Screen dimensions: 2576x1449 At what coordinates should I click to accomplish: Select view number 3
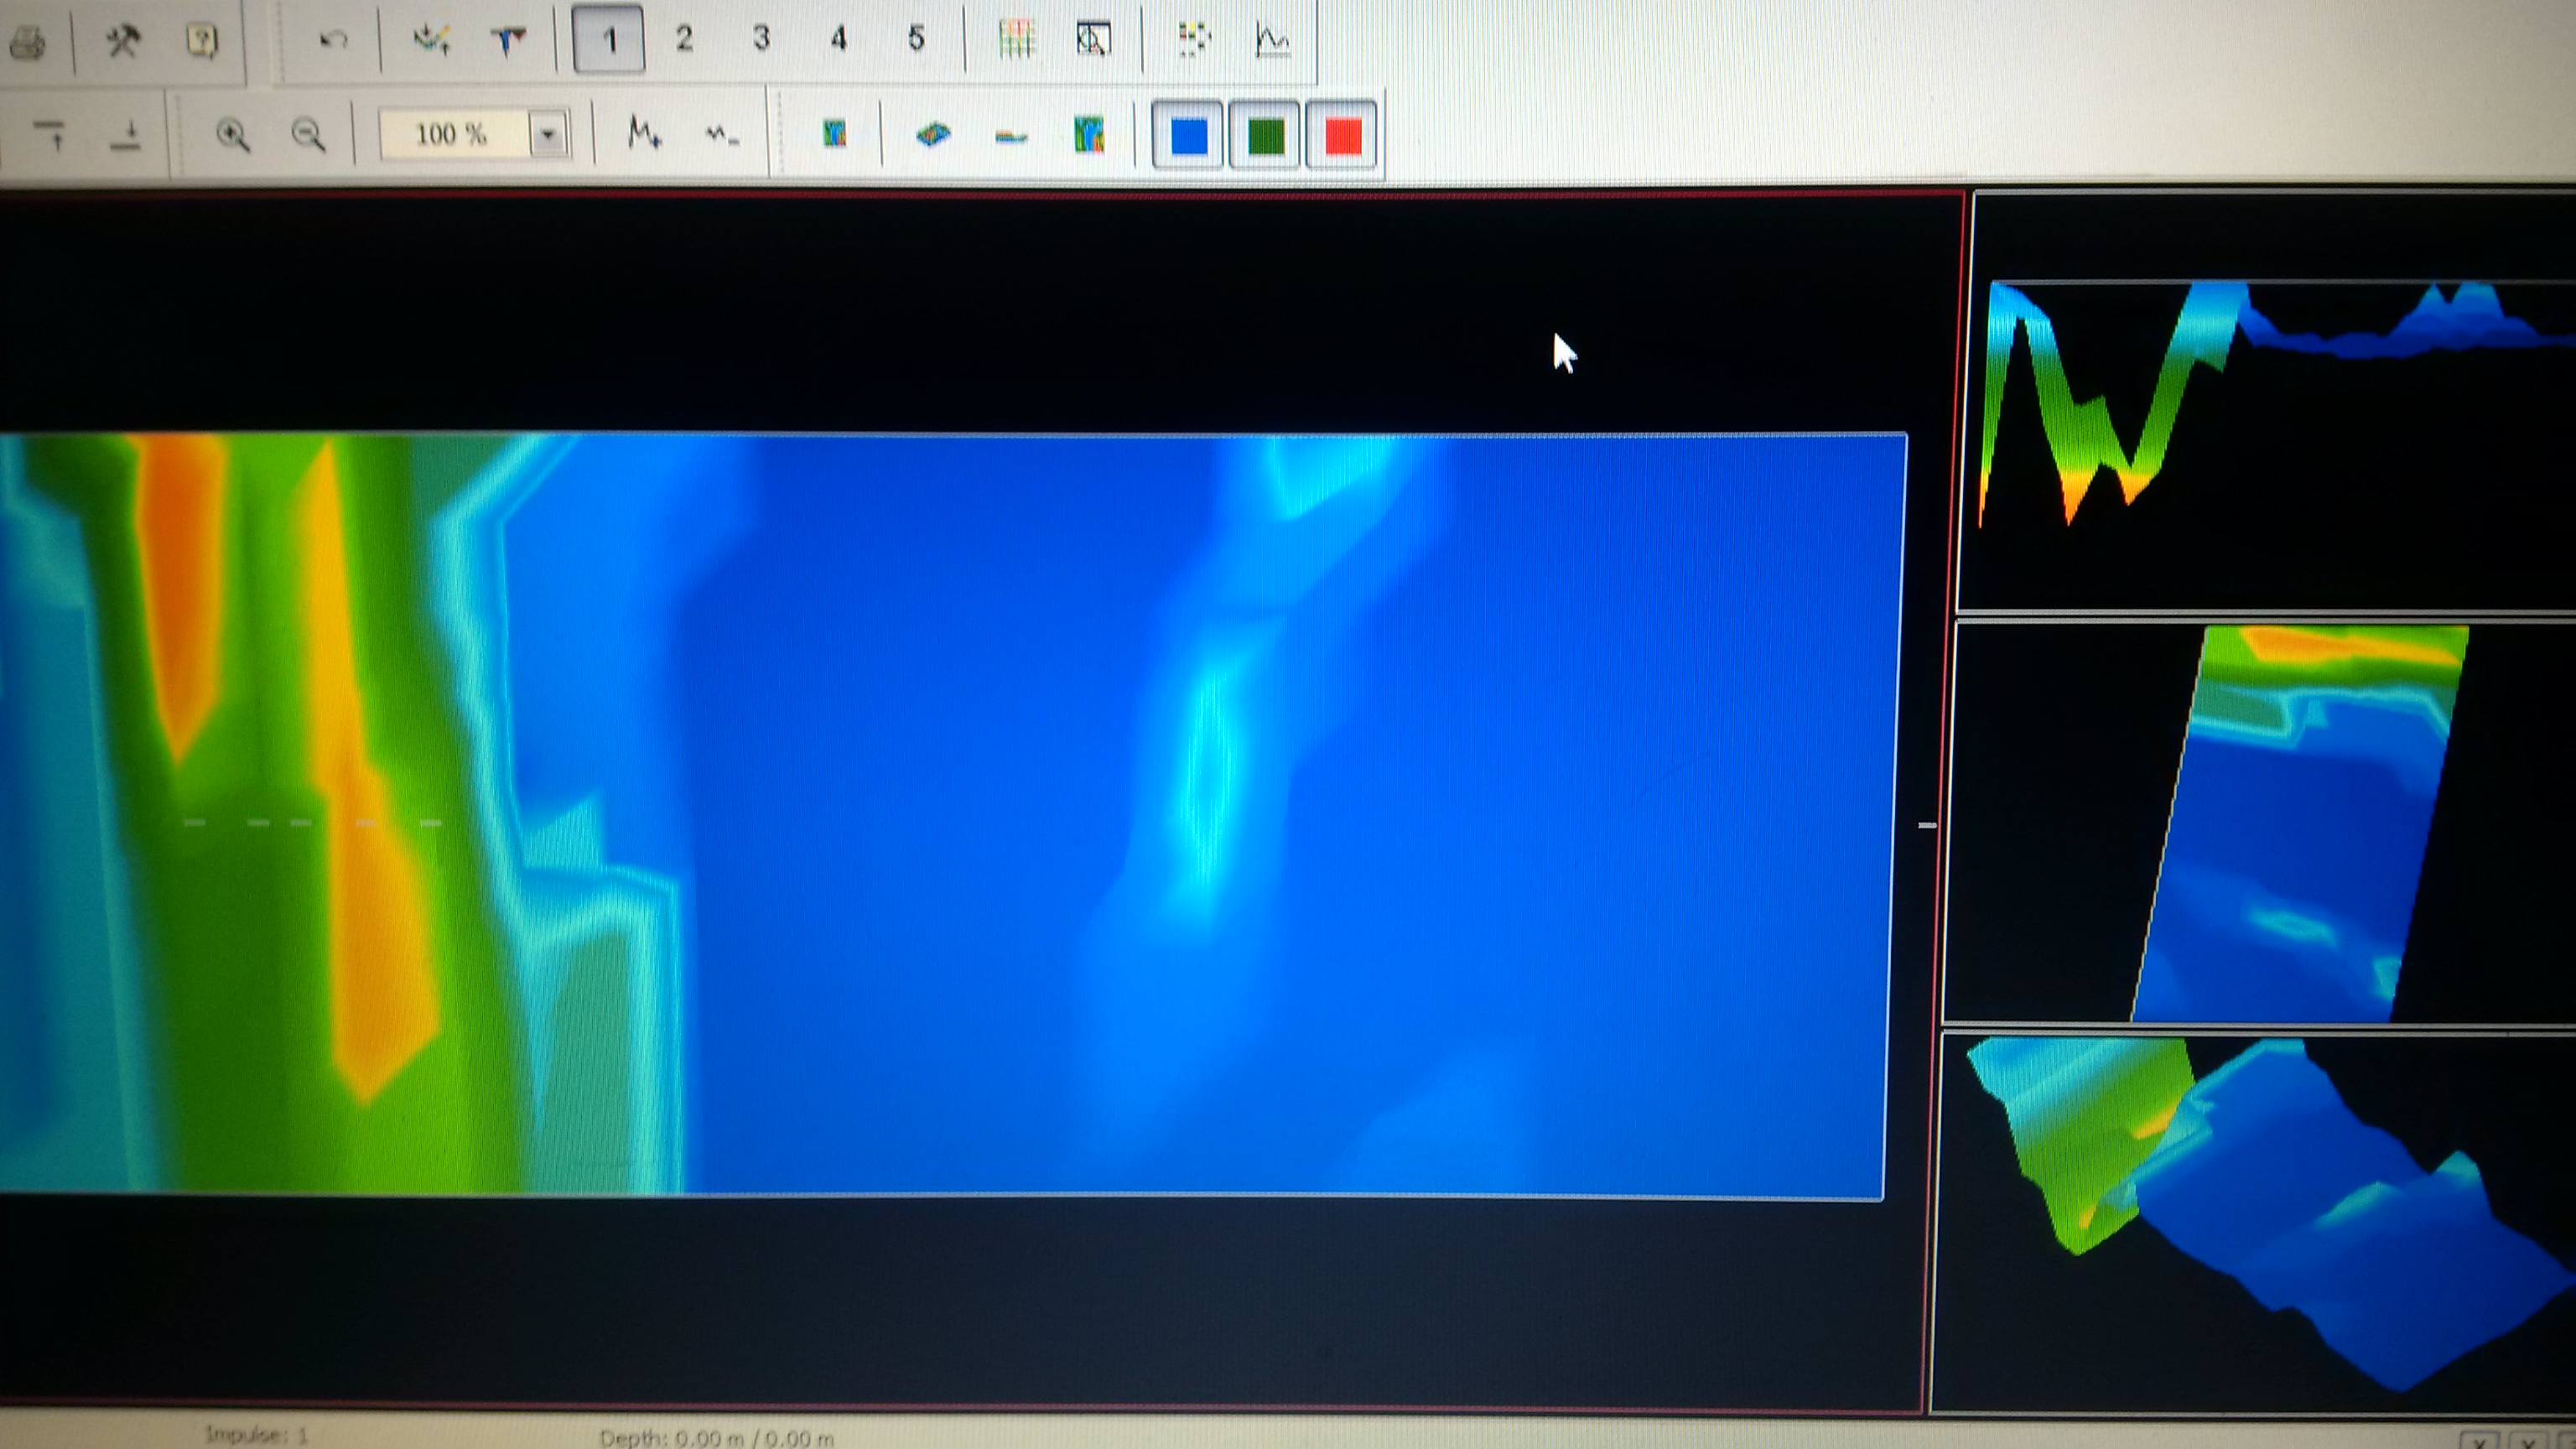762,39
